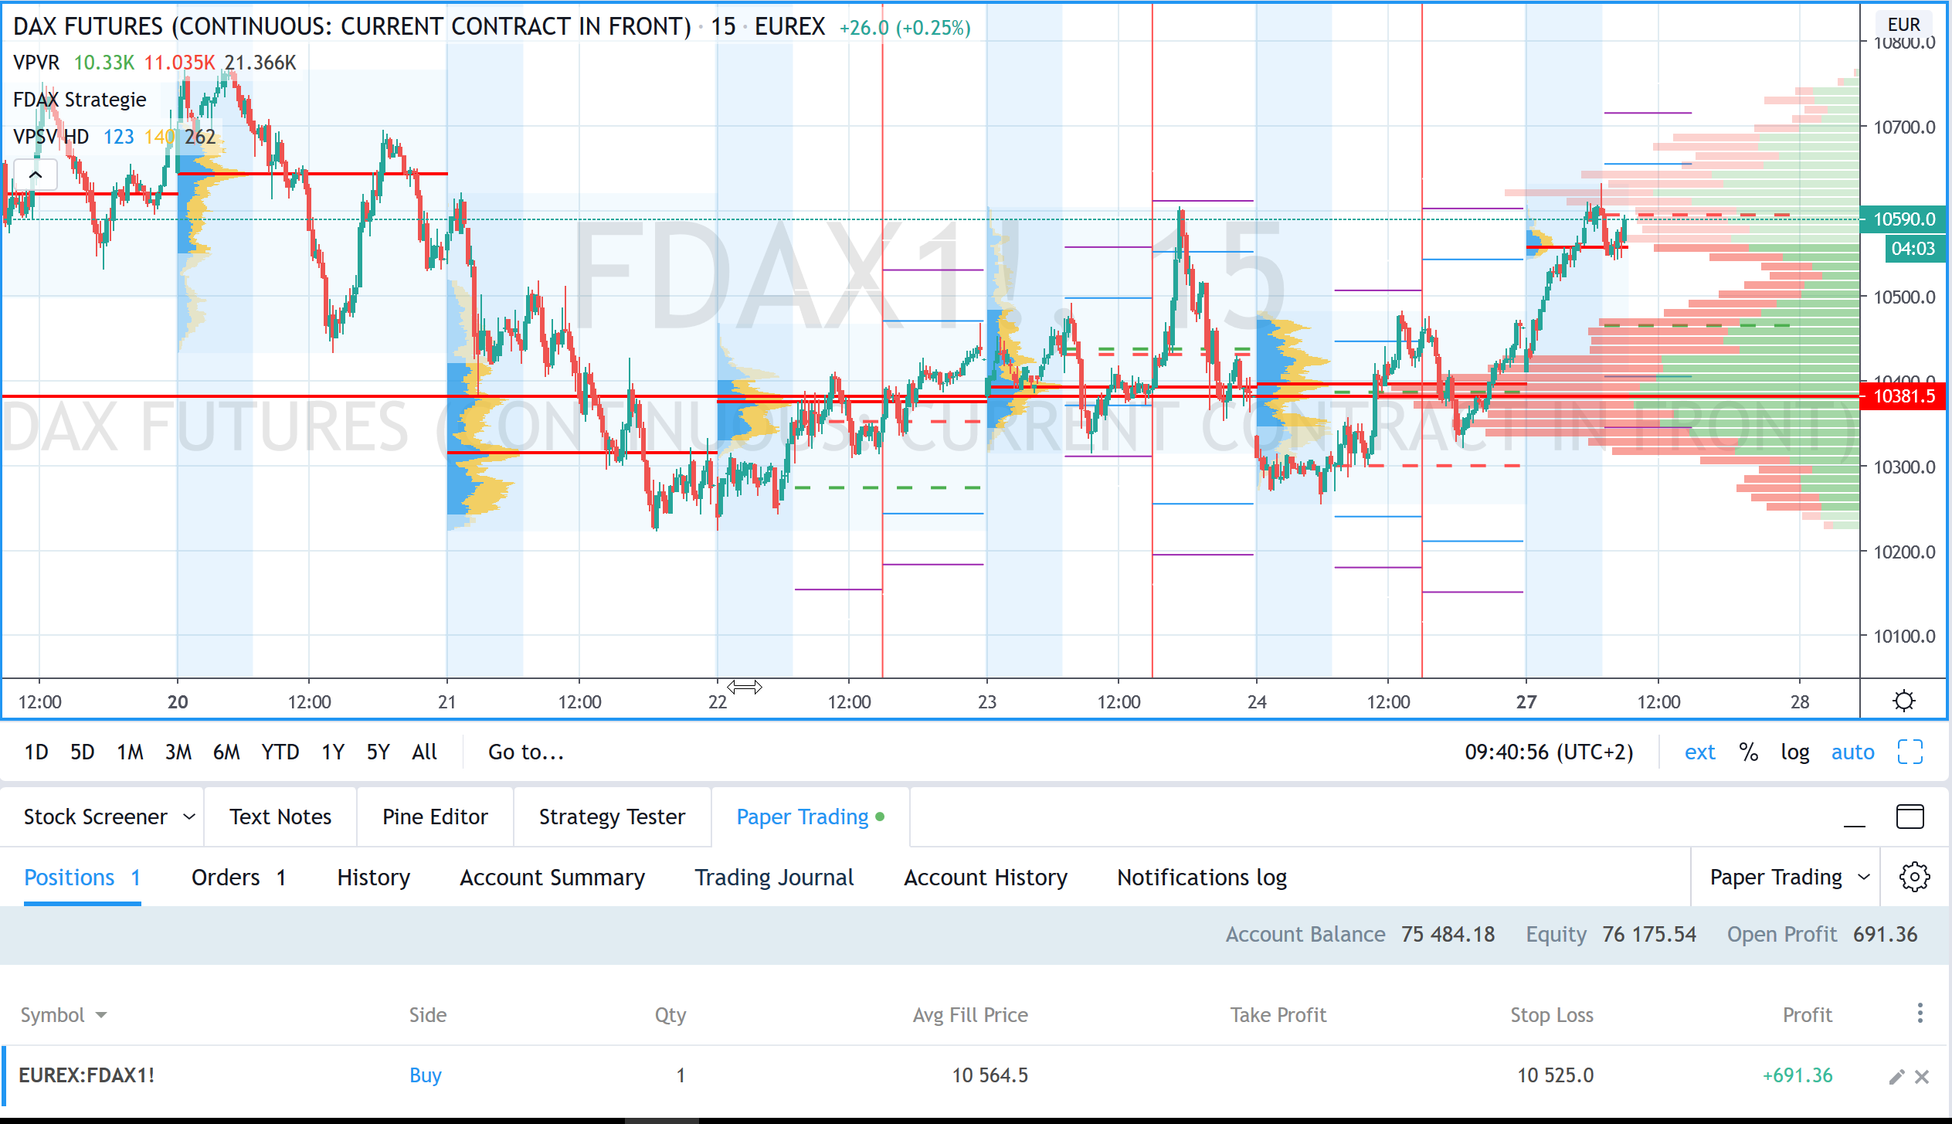This screenshot has width=1952, height=1124.
Task: Open paper trading settings gear
Action: point(1914,877)
